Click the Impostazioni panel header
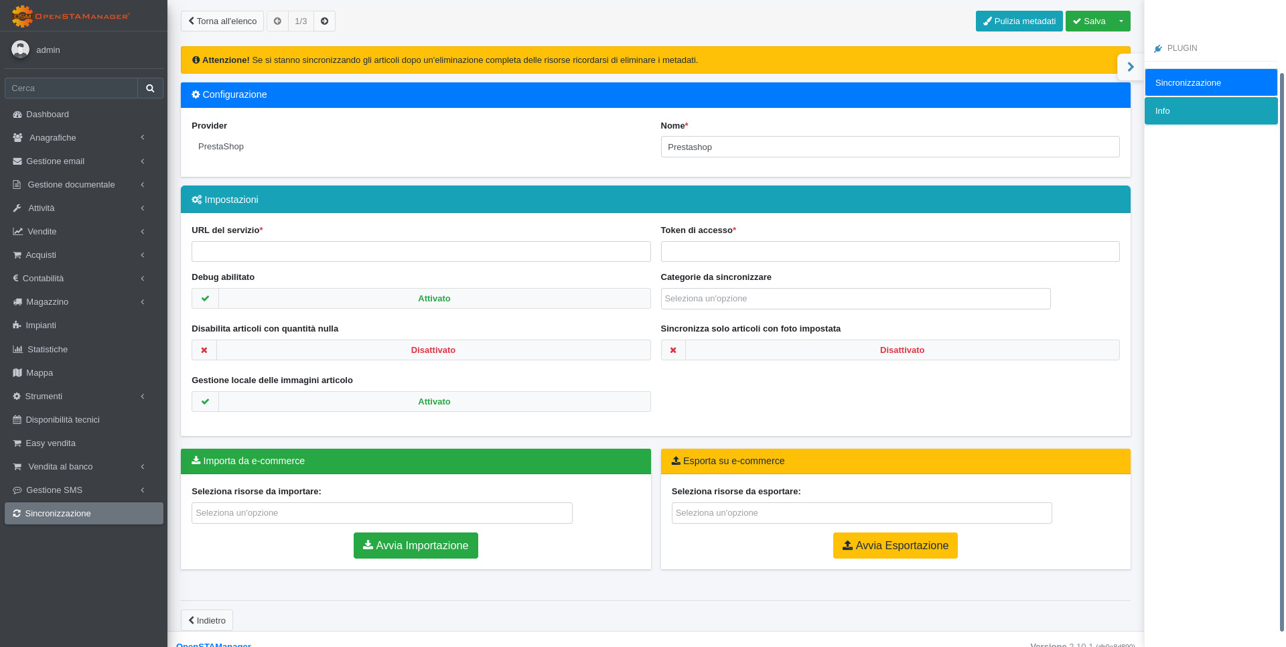The width and height of the screenshot is (1286, 647). pyautogui.click(x=656, y=200)
